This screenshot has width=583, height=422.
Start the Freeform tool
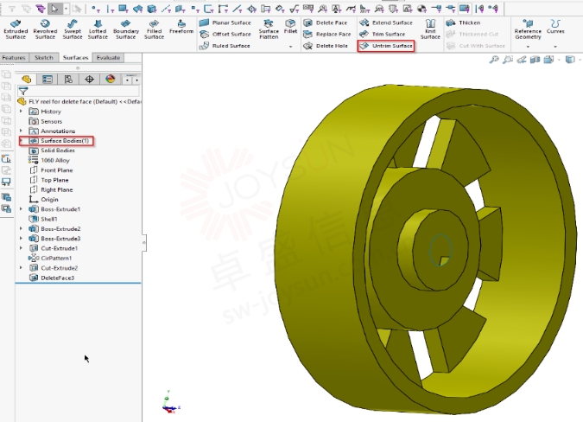181,27
